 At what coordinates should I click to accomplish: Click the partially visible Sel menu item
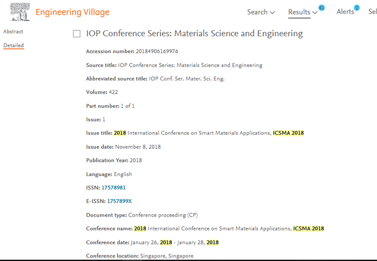tap(372, 12)
